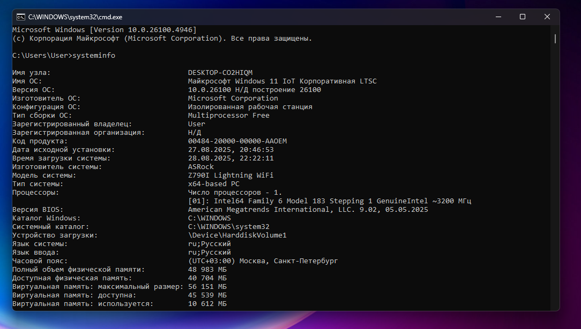This screenshot has height=329, width=581.
Task: Click the Windows 11 IoT LTSC OS name
Action: [282, 81]
